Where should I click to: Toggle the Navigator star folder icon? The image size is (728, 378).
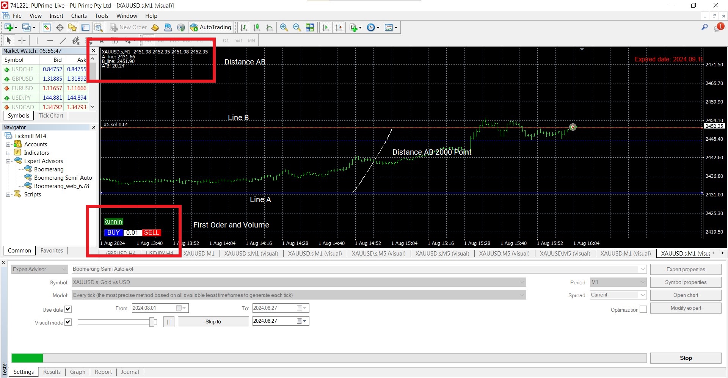(x=72, y=27)
